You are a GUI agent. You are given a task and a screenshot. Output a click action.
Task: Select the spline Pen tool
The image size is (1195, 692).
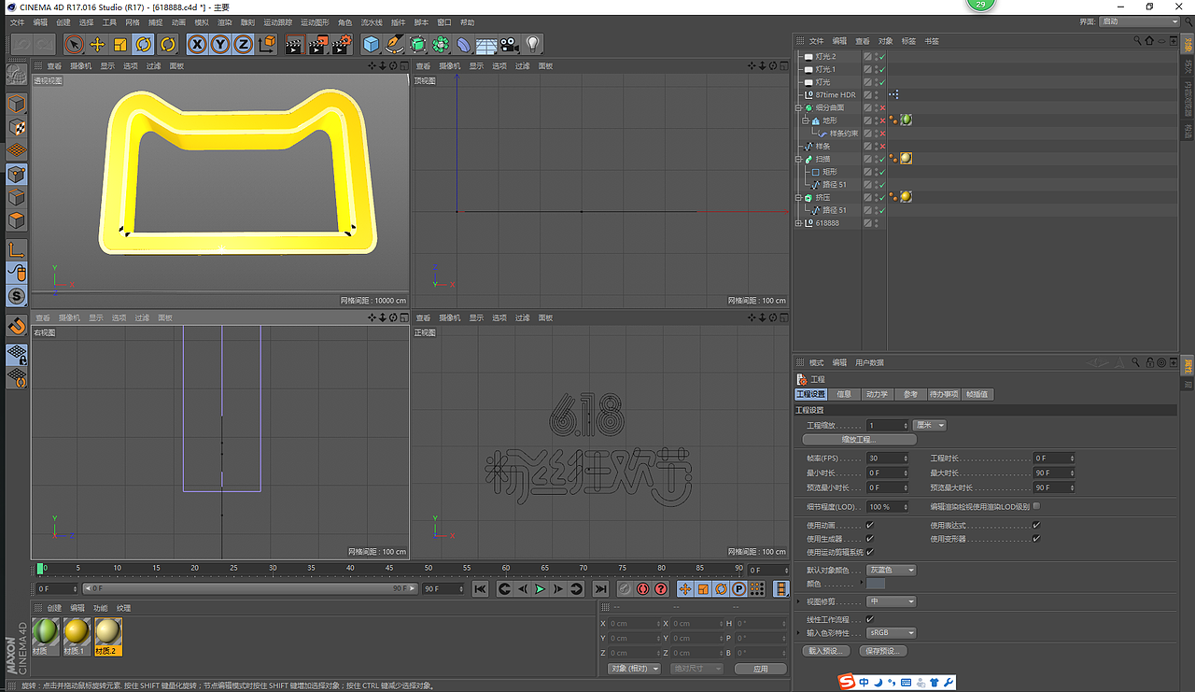[x=395, y=44]
